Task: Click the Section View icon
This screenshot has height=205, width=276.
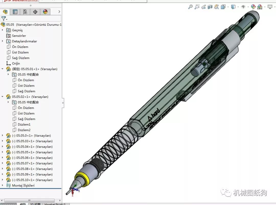Action: click(210, 7)
